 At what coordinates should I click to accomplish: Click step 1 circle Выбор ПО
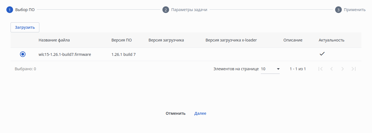pos(10,10)
